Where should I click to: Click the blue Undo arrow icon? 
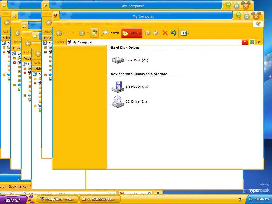click(173, 33)
